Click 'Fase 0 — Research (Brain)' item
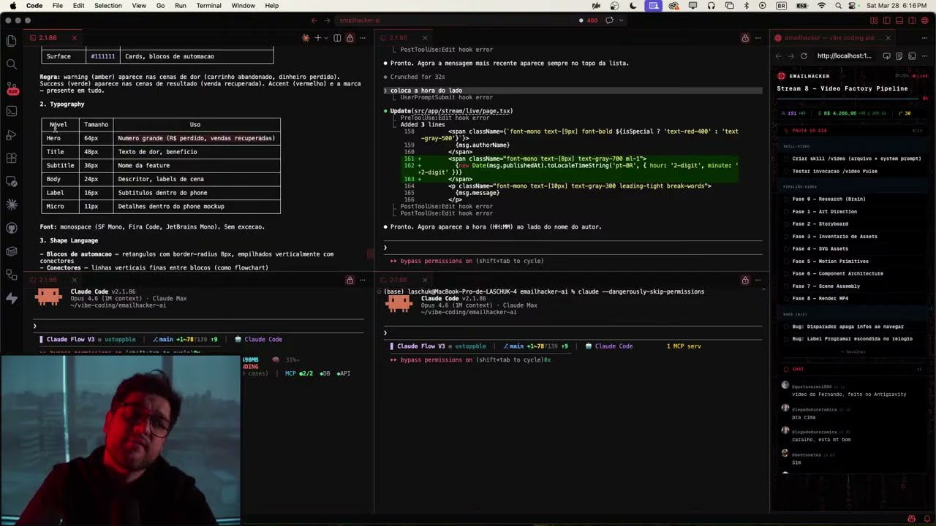Image resolution: width=936 pixels, height=526 pixels. pyautogui.click(x=829, y=199)
